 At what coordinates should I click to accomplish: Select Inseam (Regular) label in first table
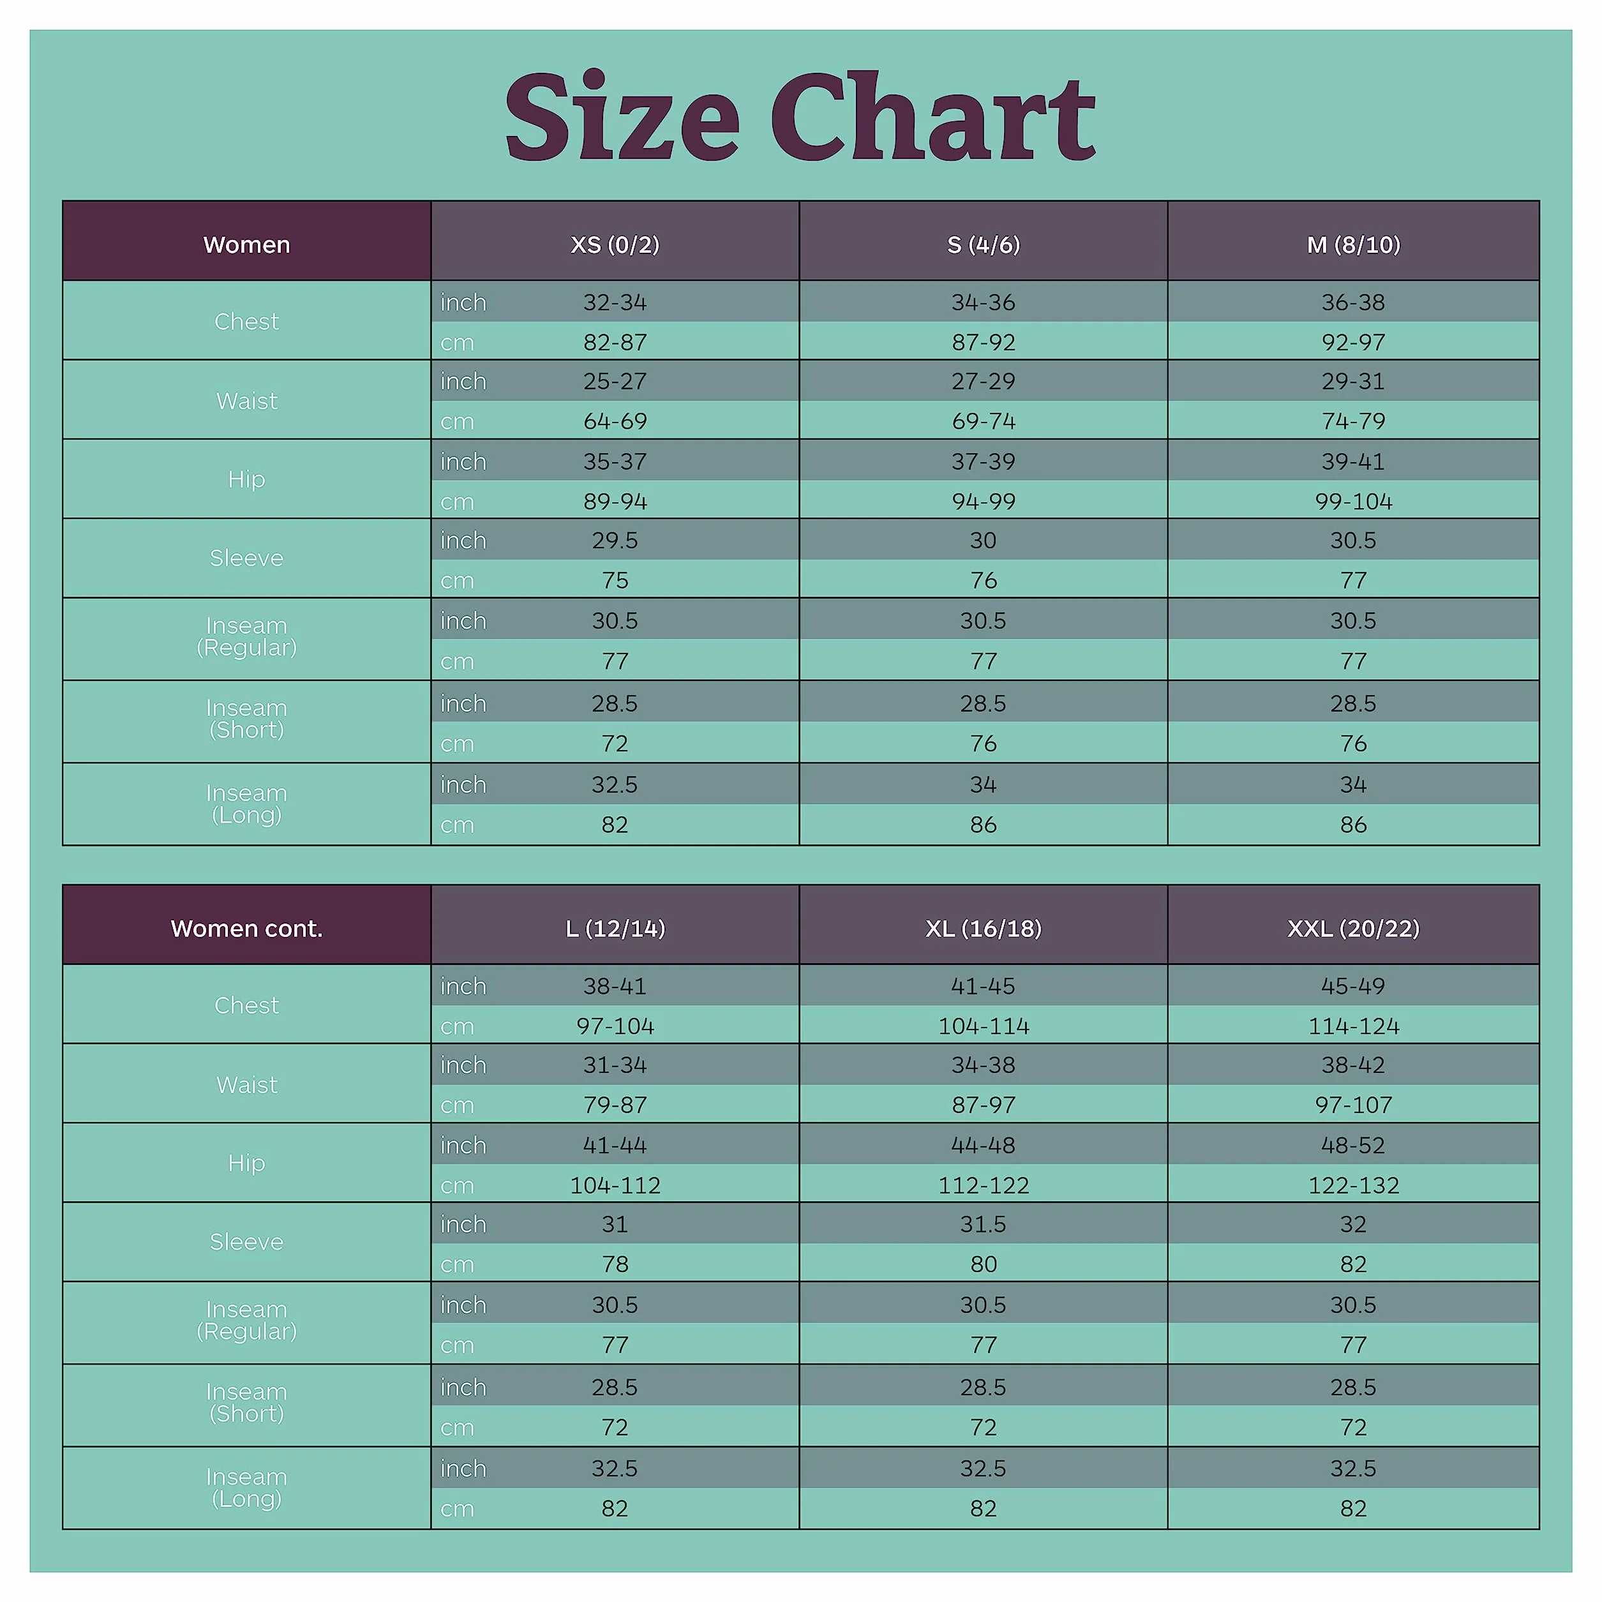point(246,636)
